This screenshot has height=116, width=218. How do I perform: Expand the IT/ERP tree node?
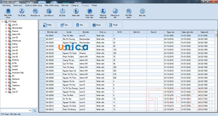point(6,66)
